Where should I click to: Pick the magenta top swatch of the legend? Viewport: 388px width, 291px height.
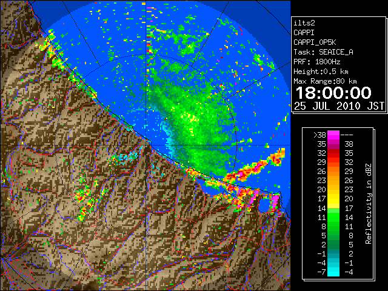pos(333,135)
